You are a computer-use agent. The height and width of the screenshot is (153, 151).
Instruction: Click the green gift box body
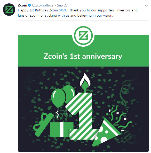[61, 130]
